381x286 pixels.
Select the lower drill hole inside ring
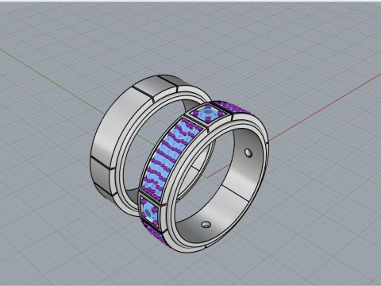tap(206, 225)
